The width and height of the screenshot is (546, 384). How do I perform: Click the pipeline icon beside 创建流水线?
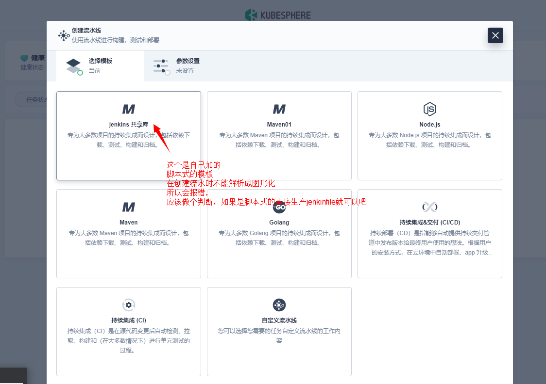tap(64, 35)
